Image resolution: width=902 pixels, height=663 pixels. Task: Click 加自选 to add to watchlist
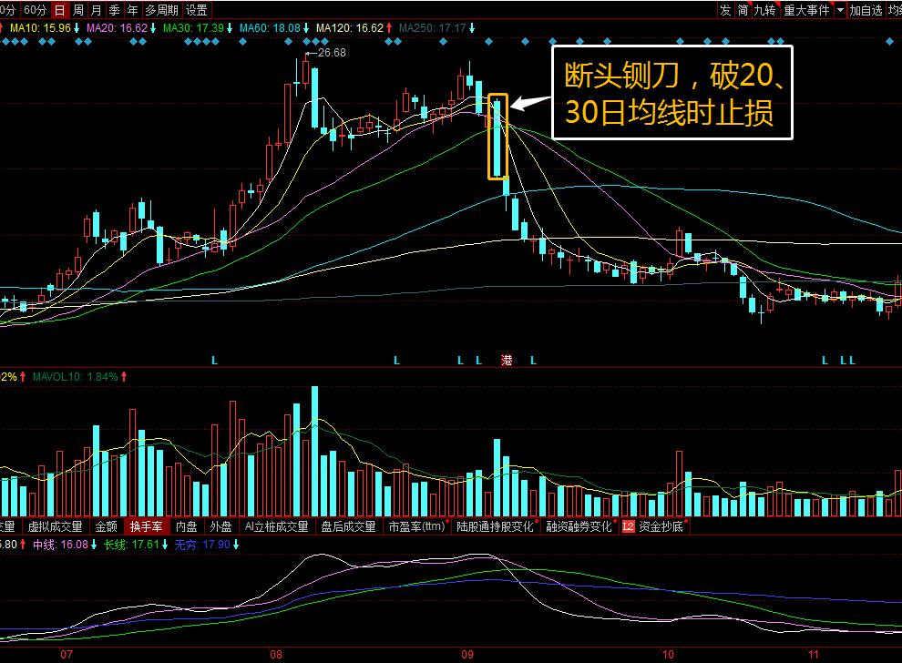(866, 10)
